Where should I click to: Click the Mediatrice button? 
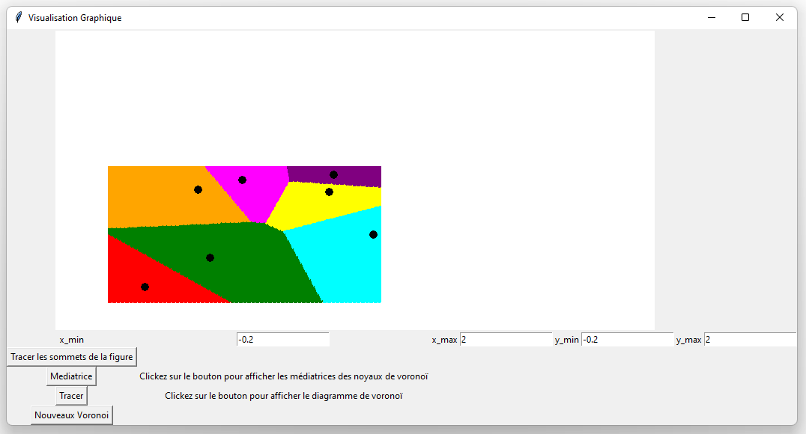point(71,376)
